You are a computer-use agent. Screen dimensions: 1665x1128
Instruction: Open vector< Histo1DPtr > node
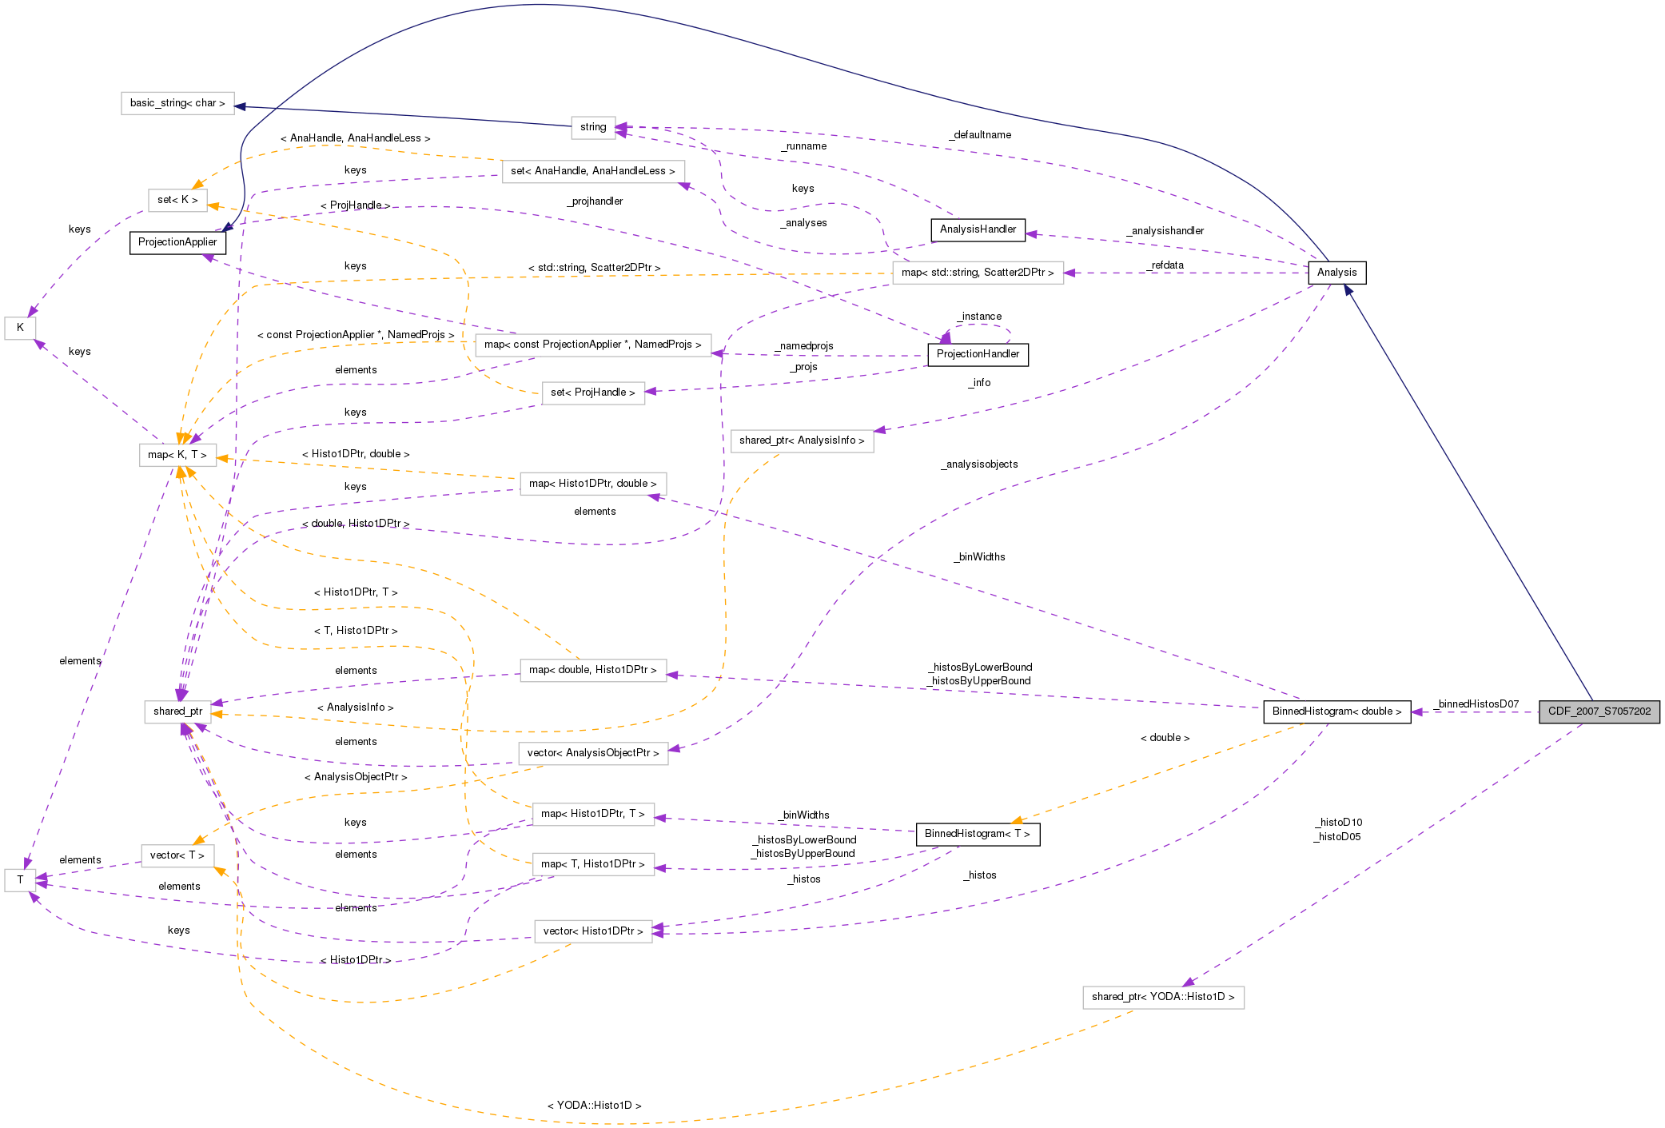point(593,931)
